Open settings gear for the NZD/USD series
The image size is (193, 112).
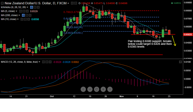pos(76,3)
